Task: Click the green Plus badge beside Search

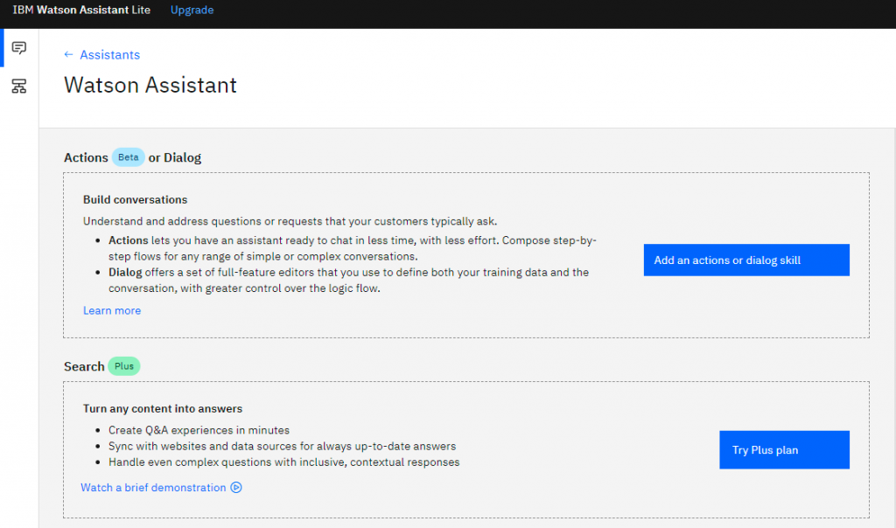Action: 124,366
